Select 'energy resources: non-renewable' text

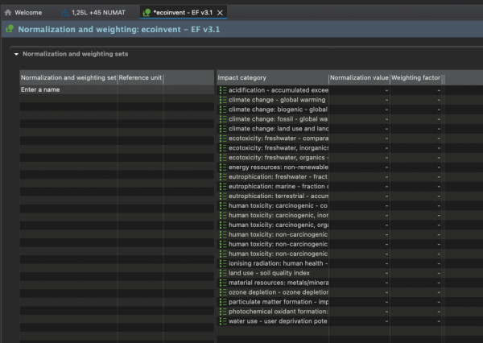tap(279, 167)
